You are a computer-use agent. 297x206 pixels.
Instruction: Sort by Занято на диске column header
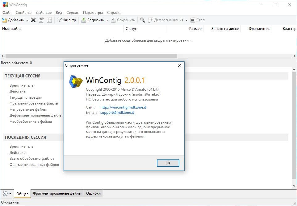click(222, 29)
